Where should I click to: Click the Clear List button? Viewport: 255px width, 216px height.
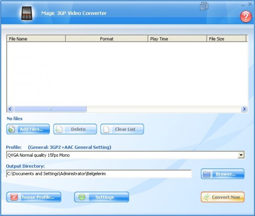[122, 129]
